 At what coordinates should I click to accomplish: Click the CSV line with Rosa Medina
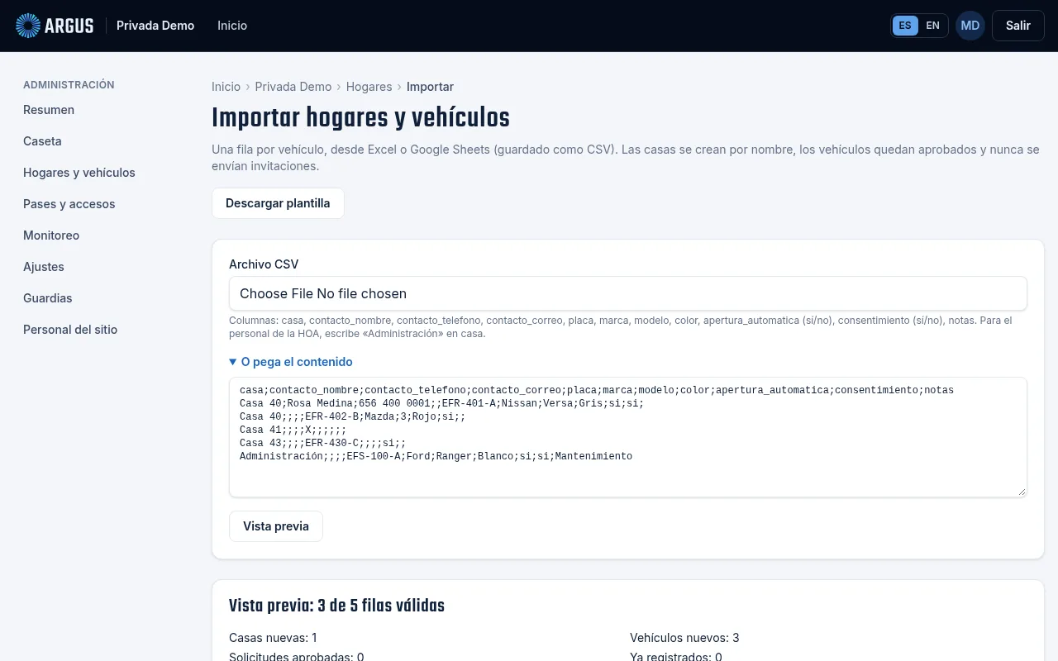441,403
